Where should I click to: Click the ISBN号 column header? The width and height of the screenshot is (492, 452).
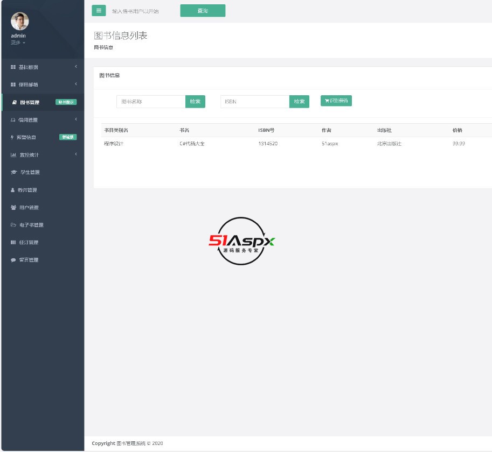tap(266, 130)
